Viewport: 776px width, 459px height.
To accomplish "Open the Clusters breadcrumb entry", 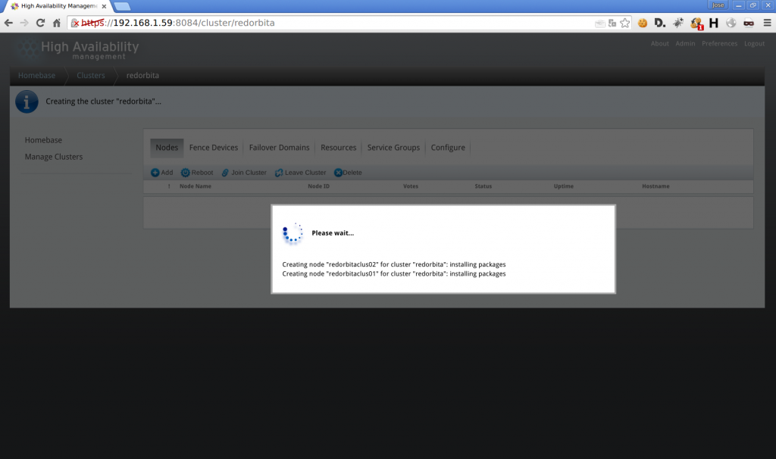I will [x=90, y=75].
